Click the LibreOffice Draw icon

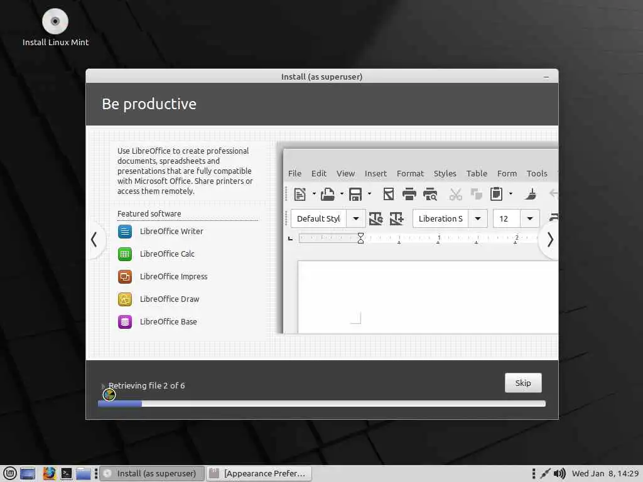click(x=125, y=299)
